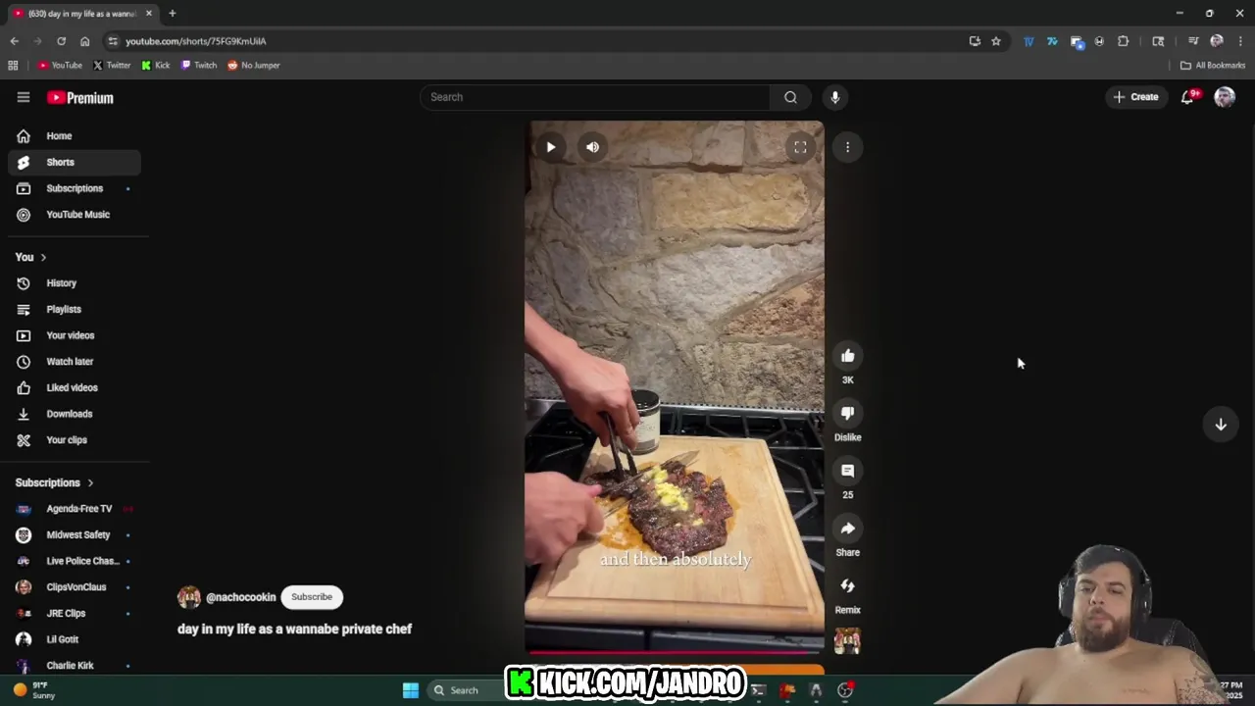Open Lil Gotit channel
Screen dimensions: 1255x706
click(x=75, y=639)
